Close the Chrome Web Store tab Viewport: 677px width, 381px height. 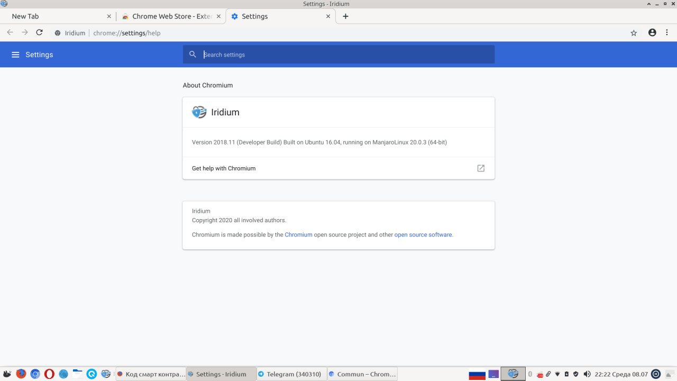pyautogui.click(x=218, y=16)
